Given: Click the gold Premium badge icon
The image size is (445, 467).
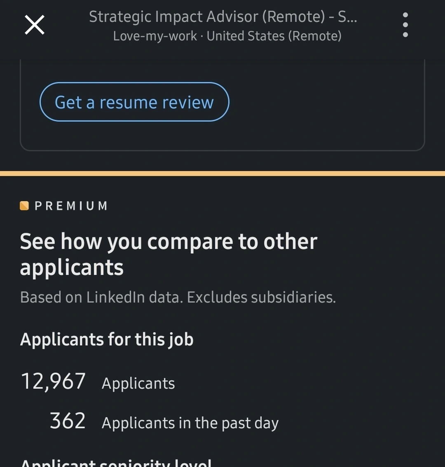Looking at the screenshot, I should click(x=24, y=206).
